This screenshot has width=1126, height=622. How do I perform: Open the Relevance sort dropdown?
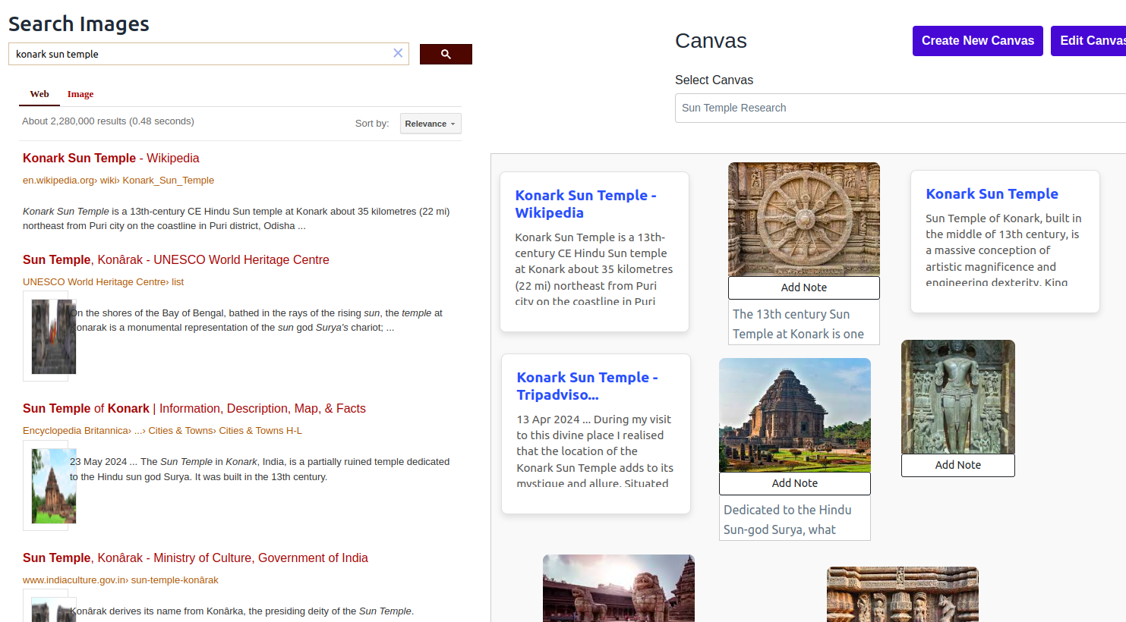(x=431, y=123)
